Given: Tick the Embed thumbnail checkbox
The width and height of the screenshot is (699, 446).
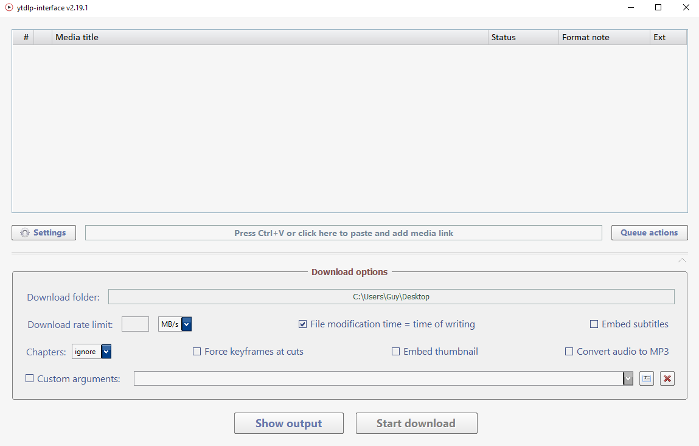Looking at the screenshot, I should click(x=395, y=352).
